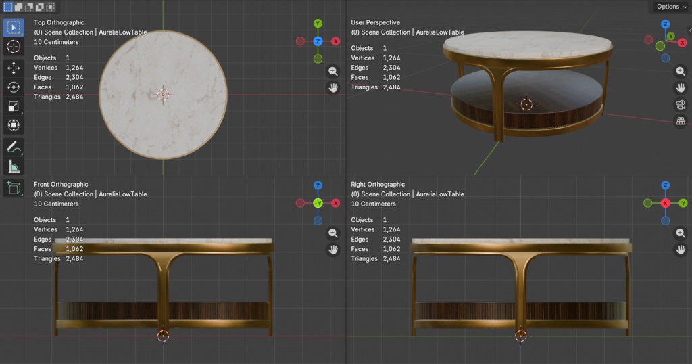Click the User Perspective view label
This screenshot has height=364, width=692.
(x=376, y=22)
